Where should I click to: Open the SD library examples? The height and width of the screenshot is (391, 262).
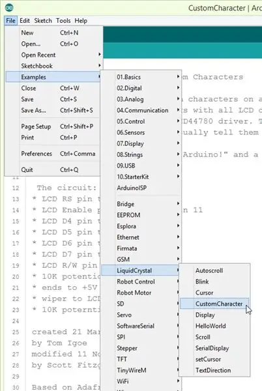tap(141, 304)
